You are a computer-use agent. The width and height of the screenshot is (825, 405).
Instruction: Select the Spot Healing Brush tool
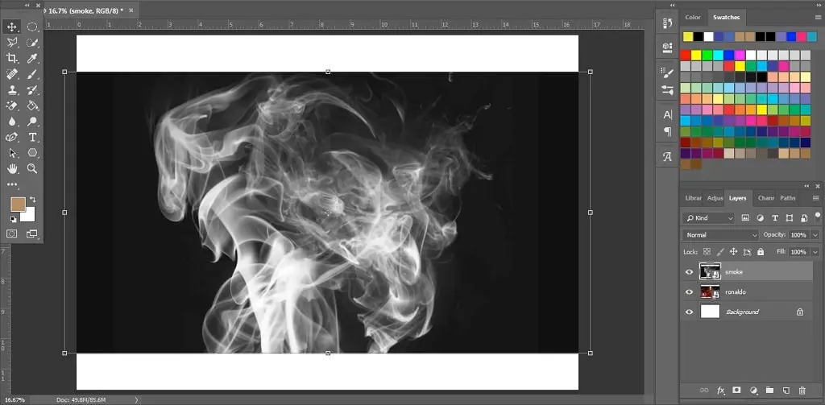pyautogui.click(x=11, y=74)
